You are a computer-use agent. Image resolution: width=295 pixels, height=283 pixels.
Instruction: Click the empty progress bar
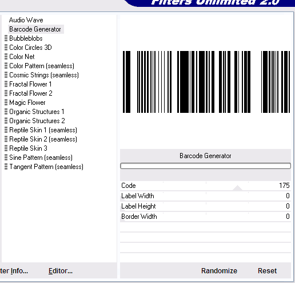coord(205,166)
